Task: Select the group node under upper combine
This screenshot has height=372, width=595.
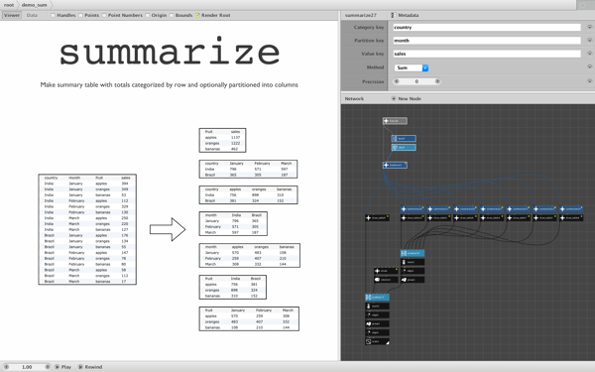Action: [x=413, y=280]
